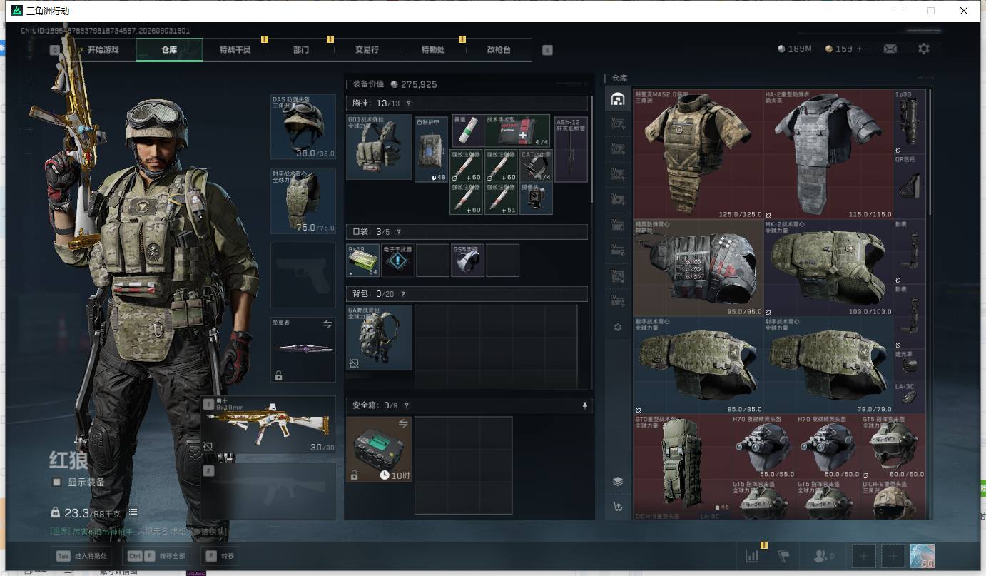
Task: Select the 仓库 tab
Action: (169, 49)
